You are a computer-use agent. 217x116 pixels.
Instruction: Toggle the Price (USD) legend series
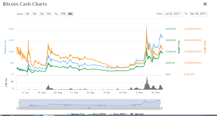click(97, 114)
